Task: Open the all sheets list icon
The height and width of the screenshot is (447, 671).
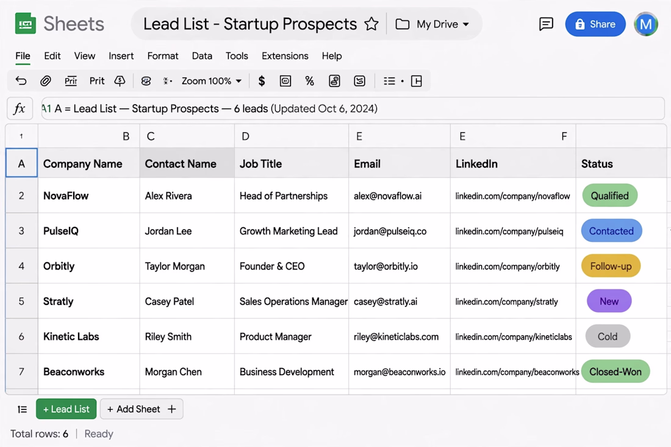Action: [22, 409]
